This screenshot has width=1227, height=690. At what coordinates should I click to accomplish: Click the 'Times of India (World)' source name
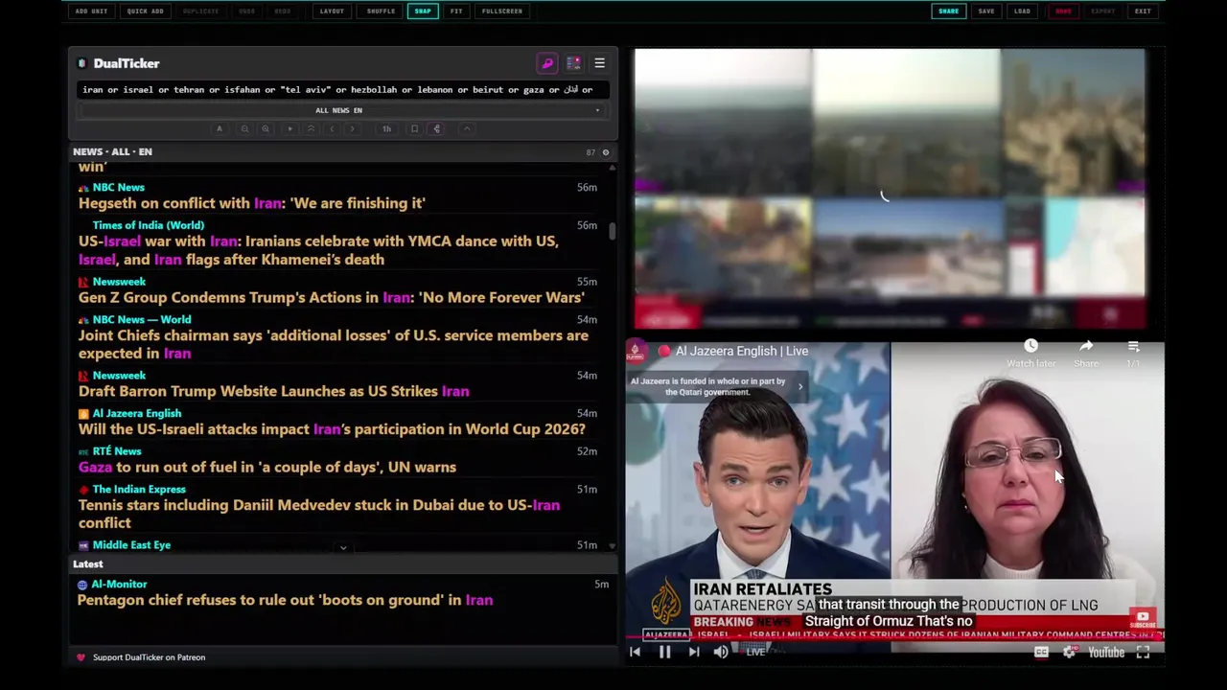148,225
